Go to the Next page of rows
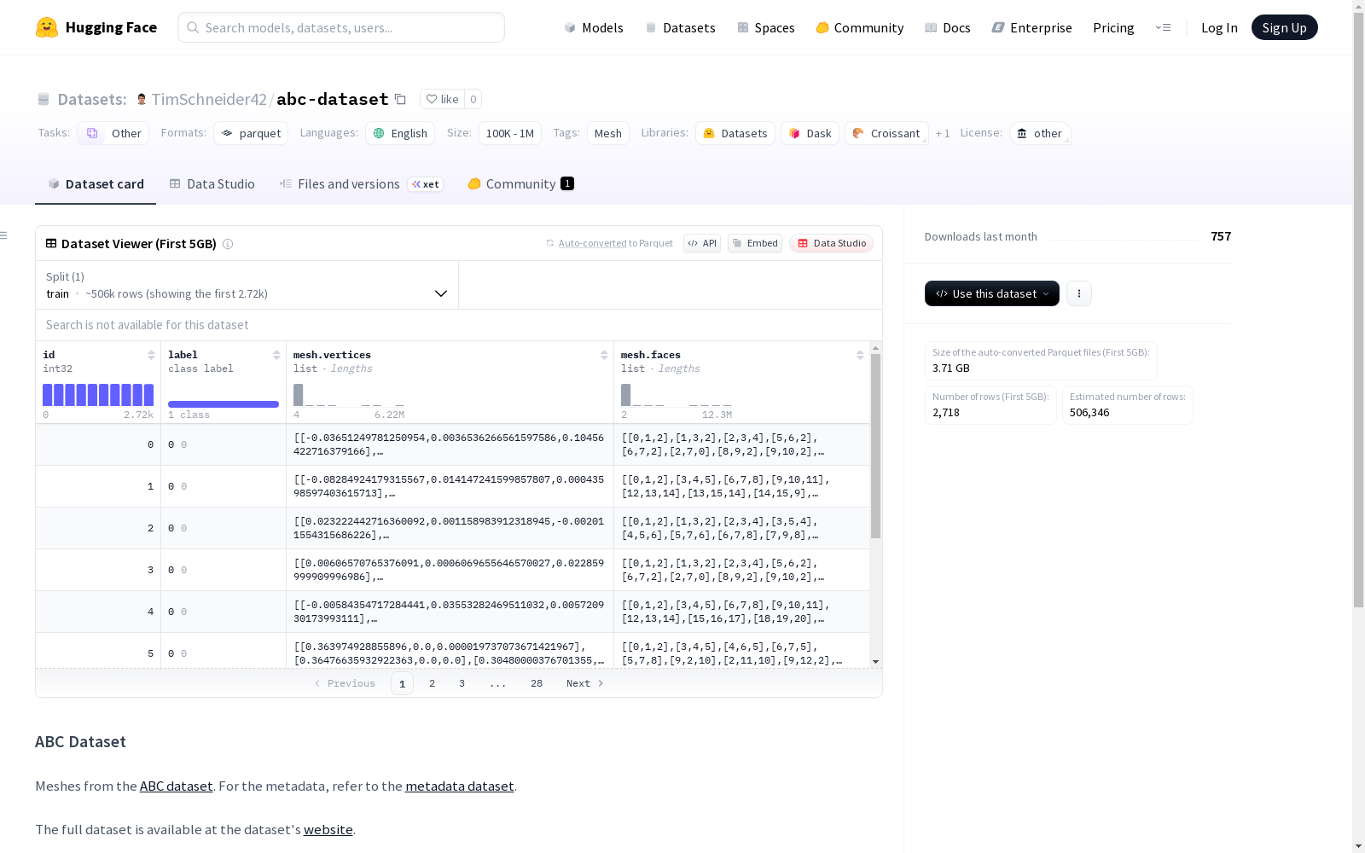 [x=585, y=683]
